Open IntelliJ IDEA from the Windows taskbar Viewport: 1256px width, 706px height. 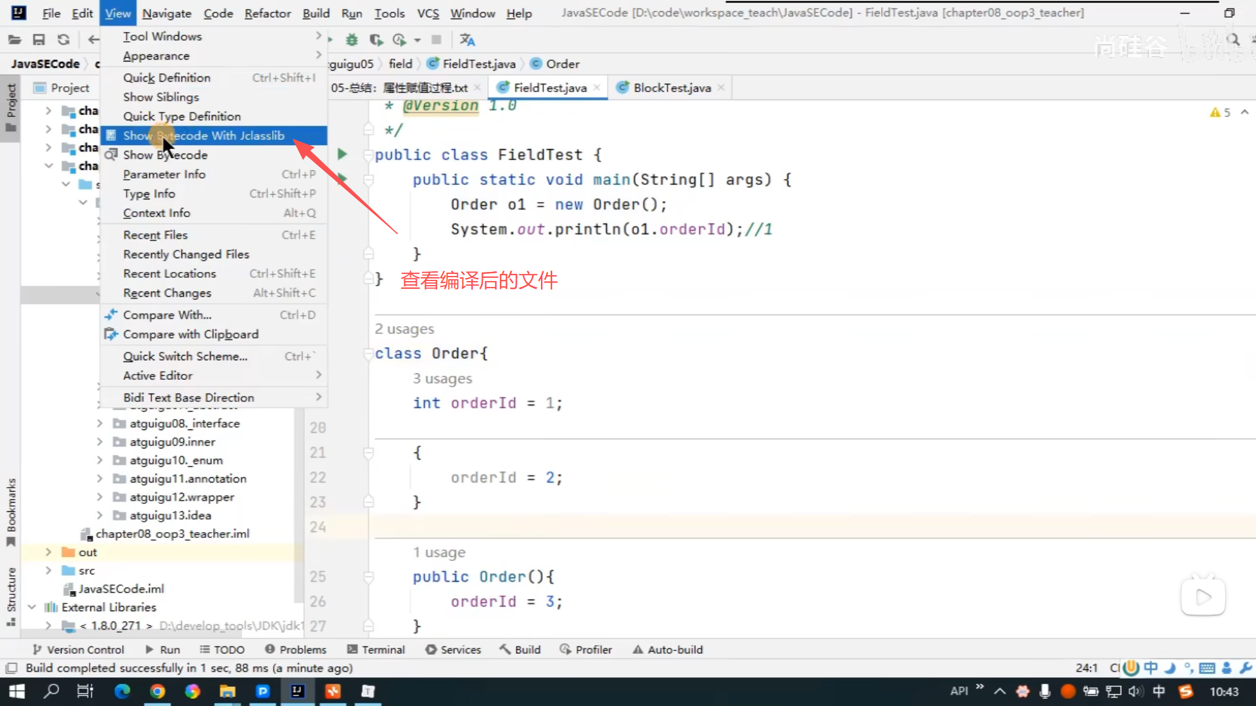(x=298, y=691)
